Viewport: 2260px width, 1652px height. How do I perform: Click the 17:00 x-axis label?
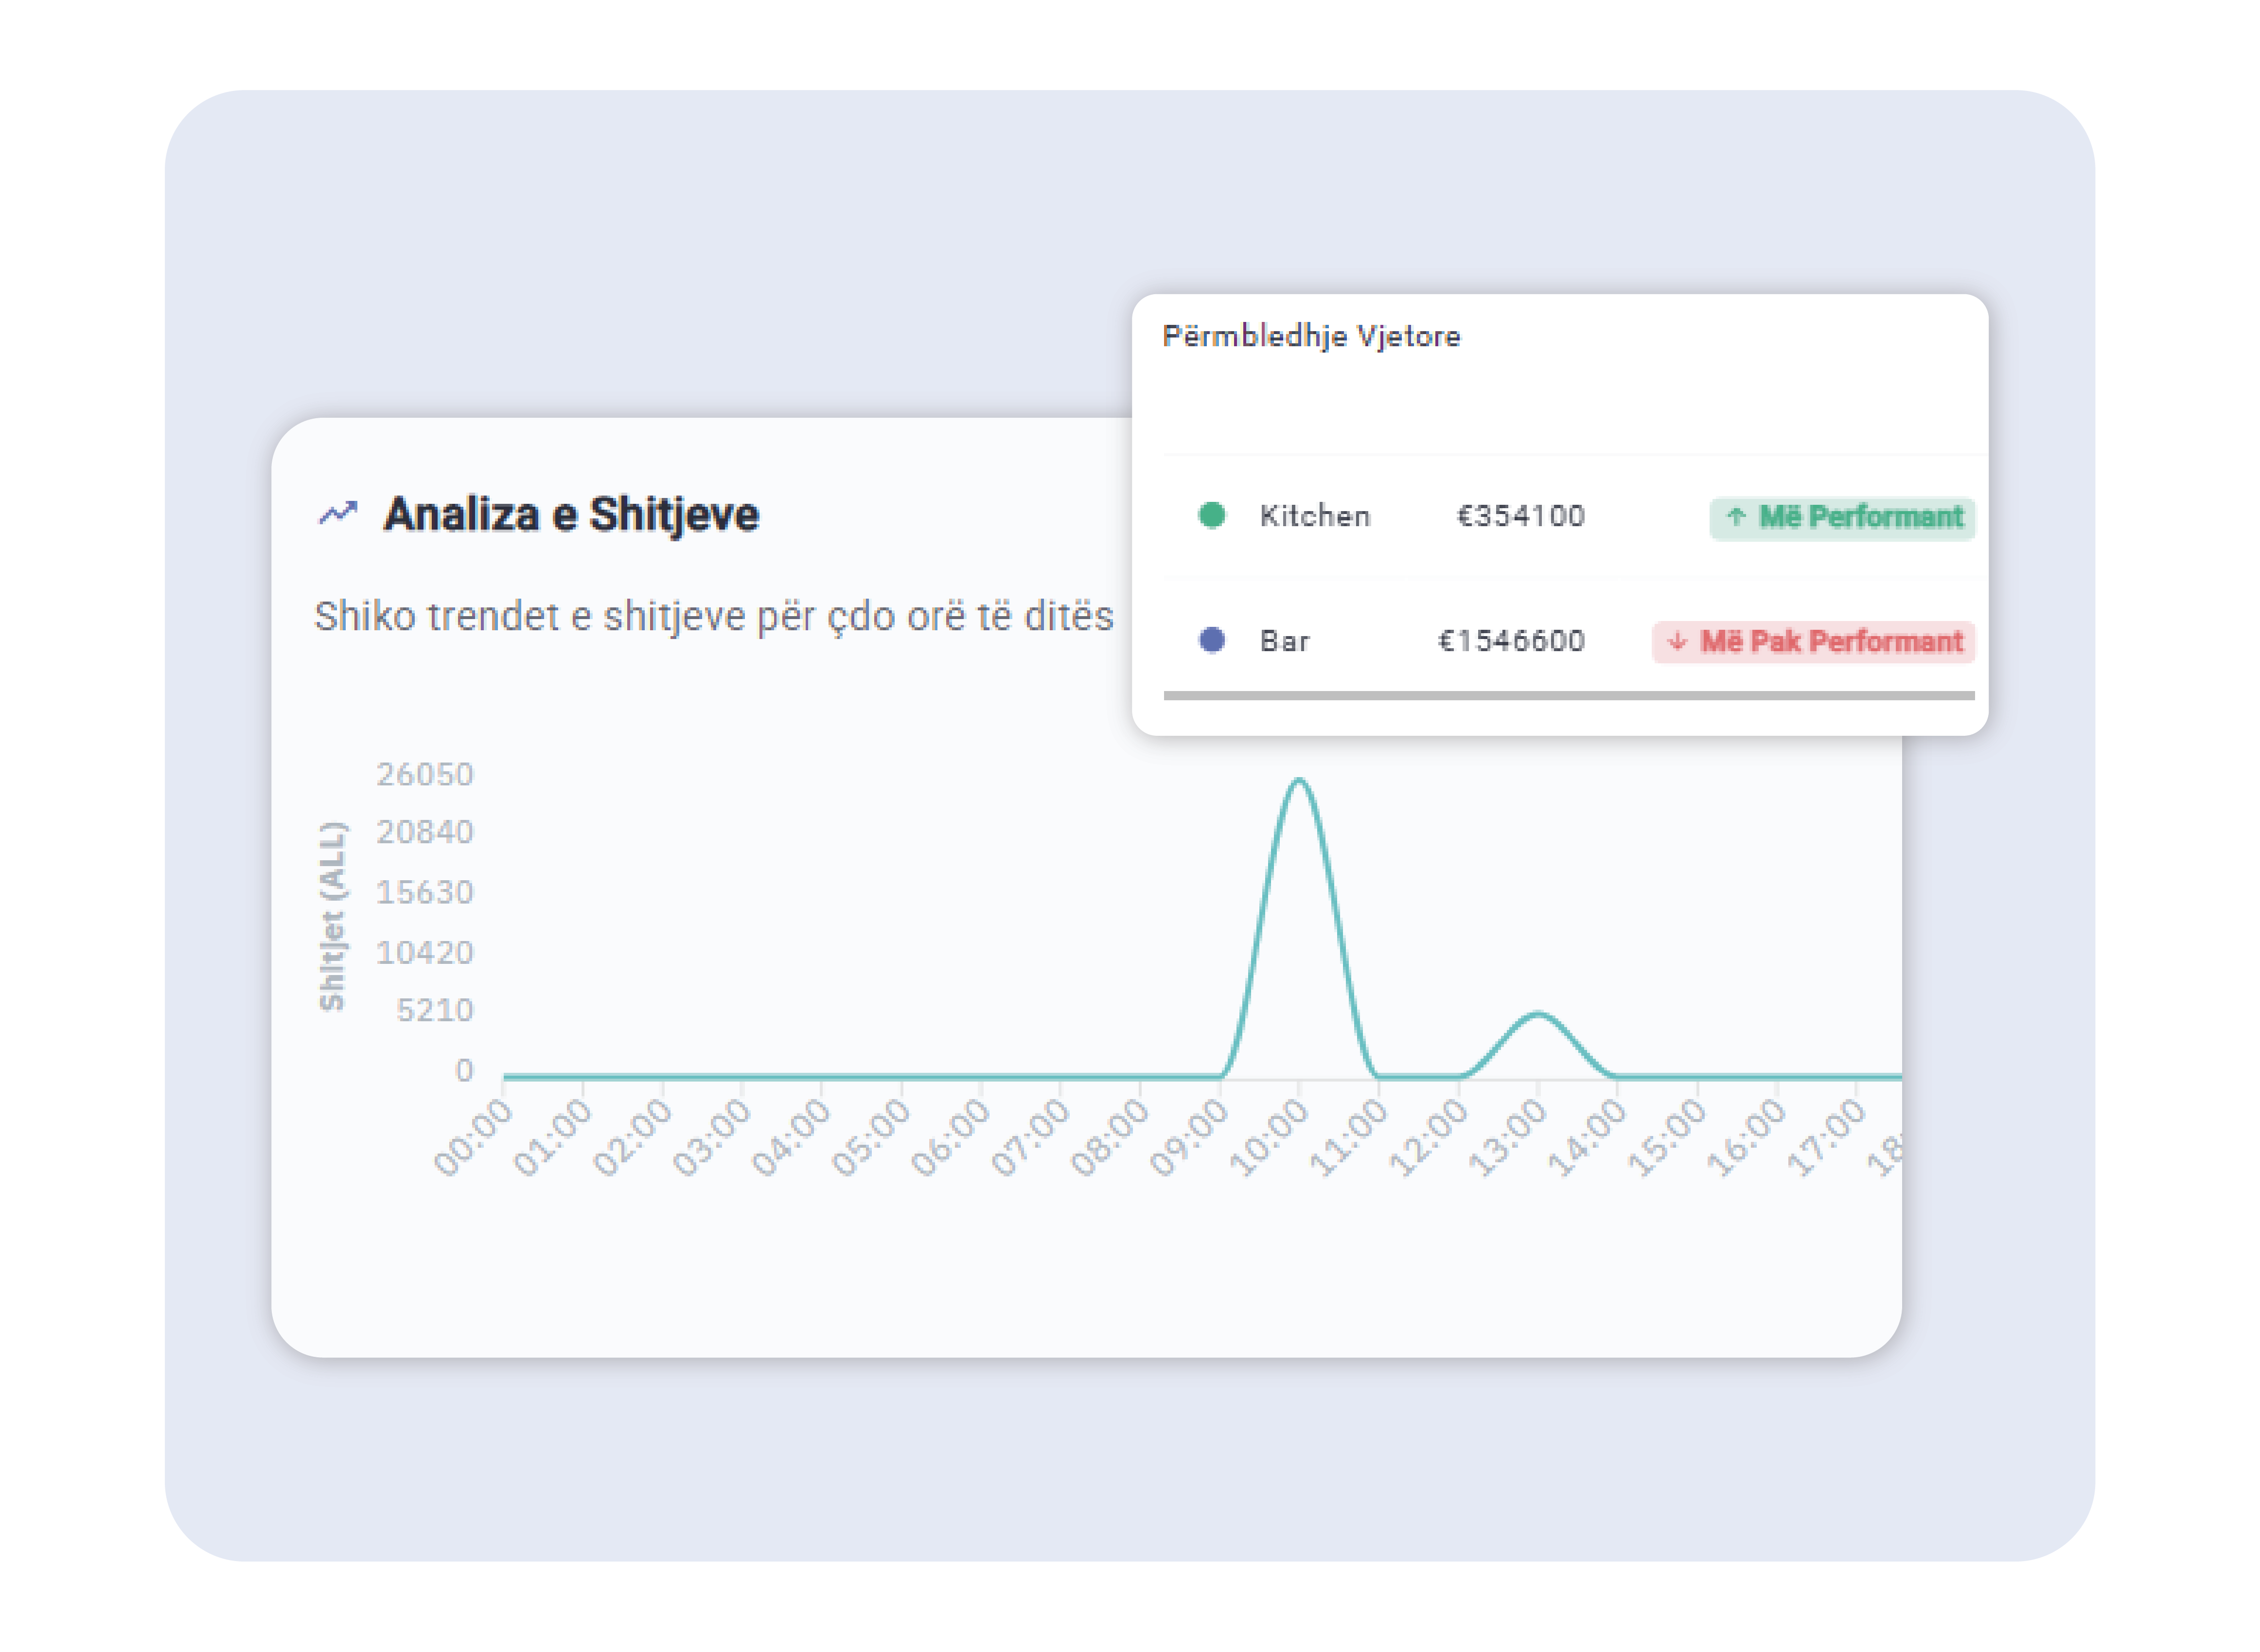click(1825, 1137)
